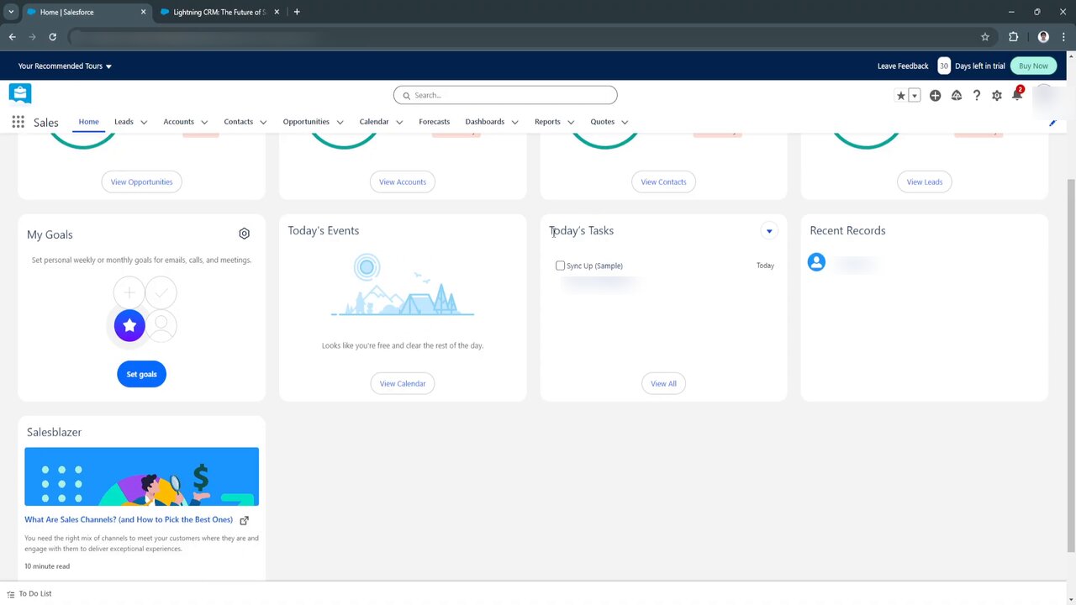Image resolution: width=1076 pixels, height=605 pixels.
Task: Open the browser extensions puzzle icon
Action: click(1013, 37)
